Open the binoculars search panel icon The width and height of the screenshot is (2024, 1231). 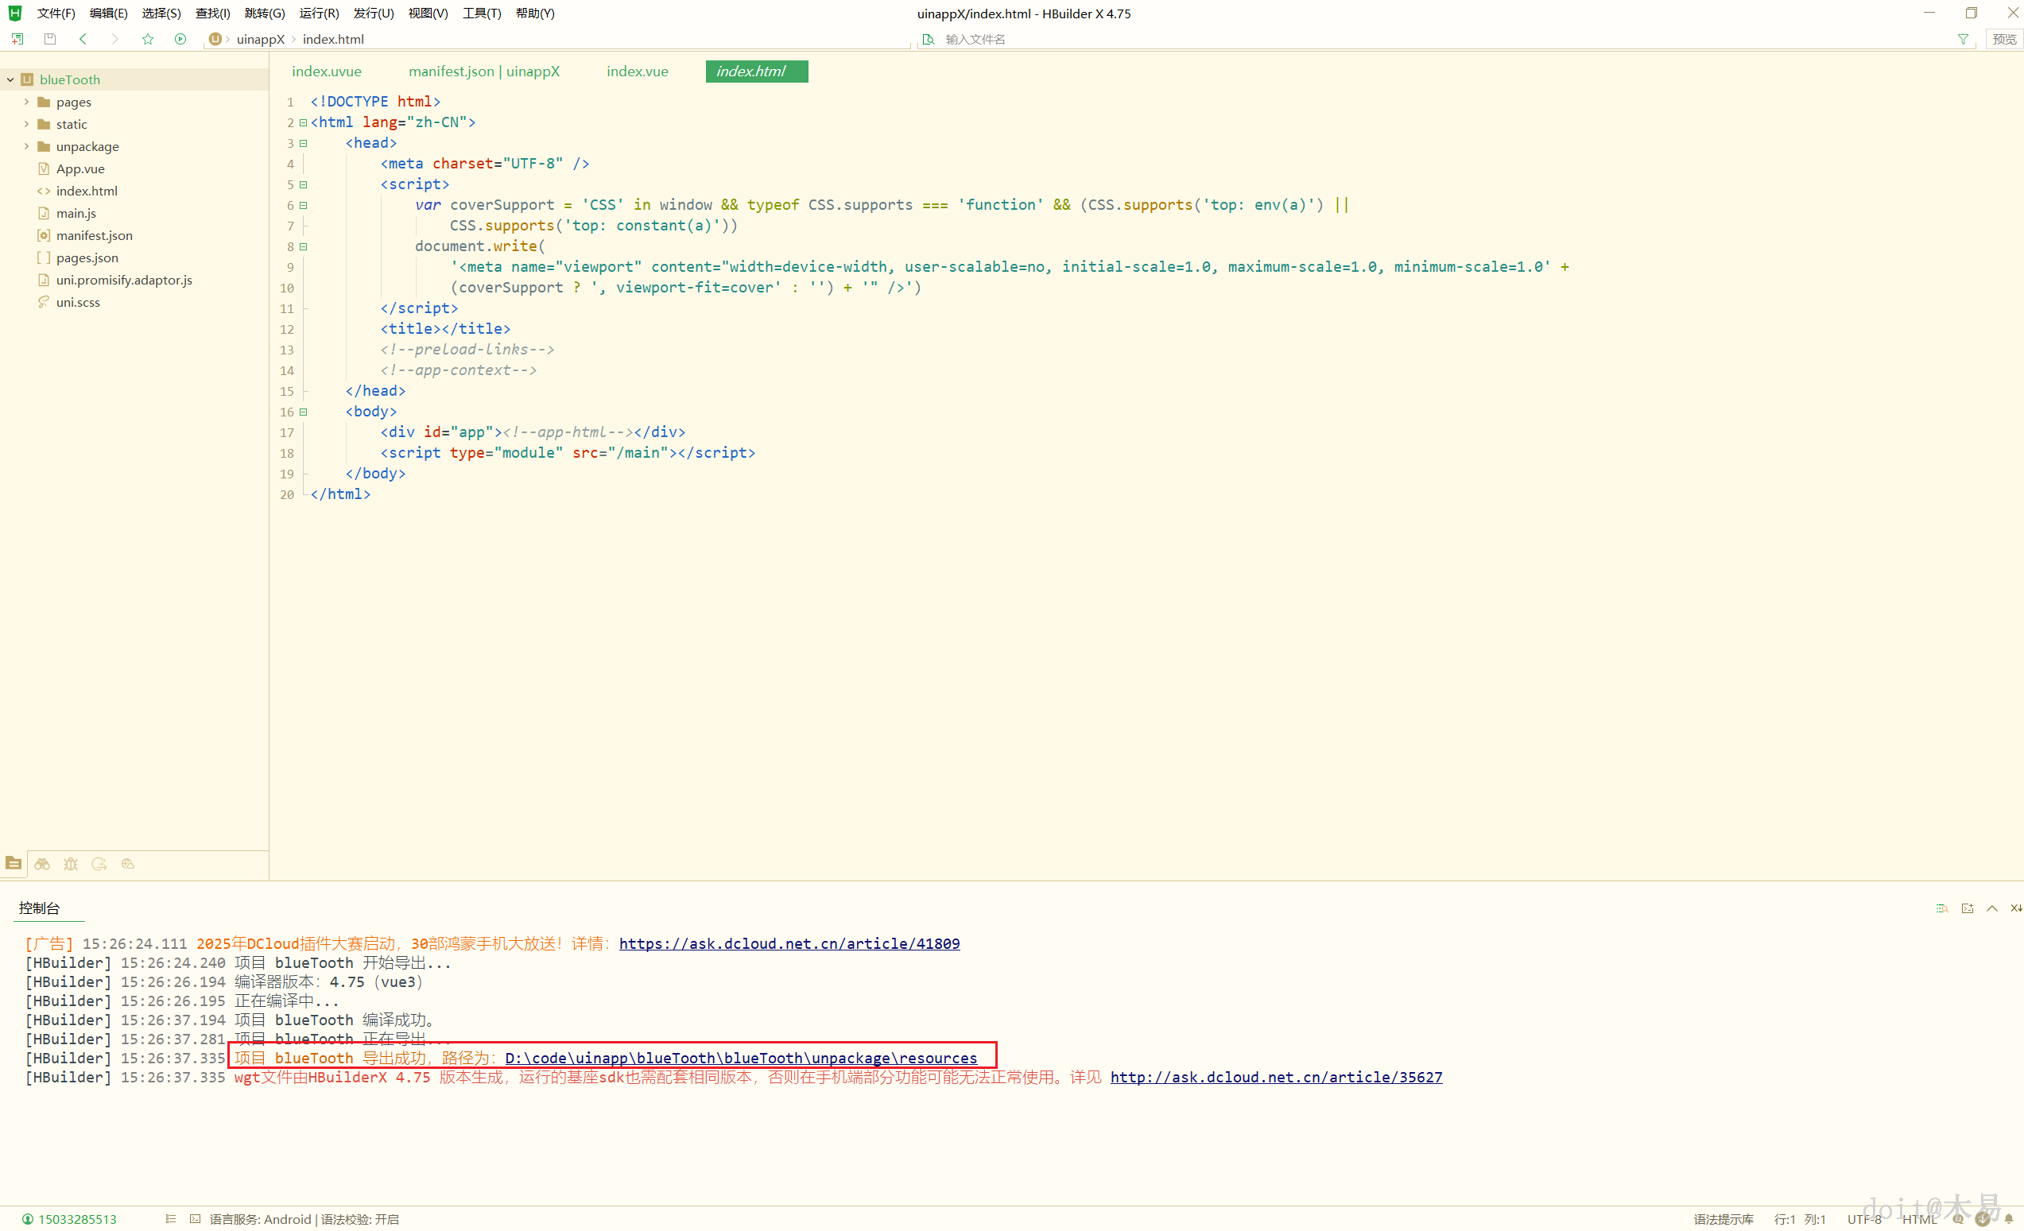tap(42, 864)
